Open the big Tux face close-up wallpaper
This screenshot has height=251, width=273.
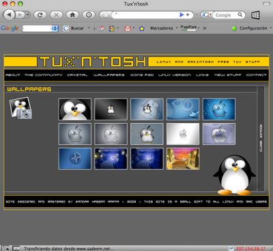(75, 109)
